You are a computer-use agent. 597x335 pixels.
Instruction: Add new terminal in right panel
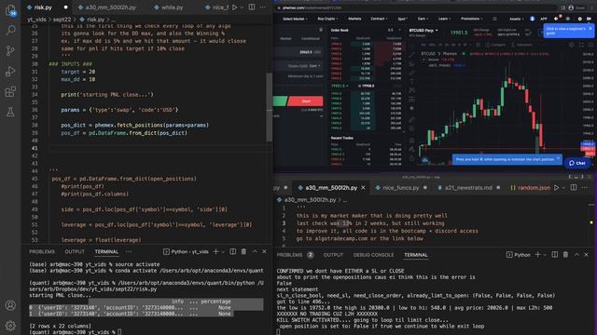(x=537, y=254)
